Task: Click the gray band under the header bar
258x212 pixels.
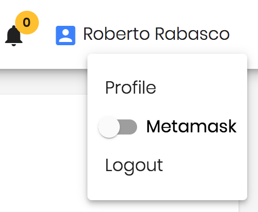Action: pyautogui.click(x=44, y=82)
